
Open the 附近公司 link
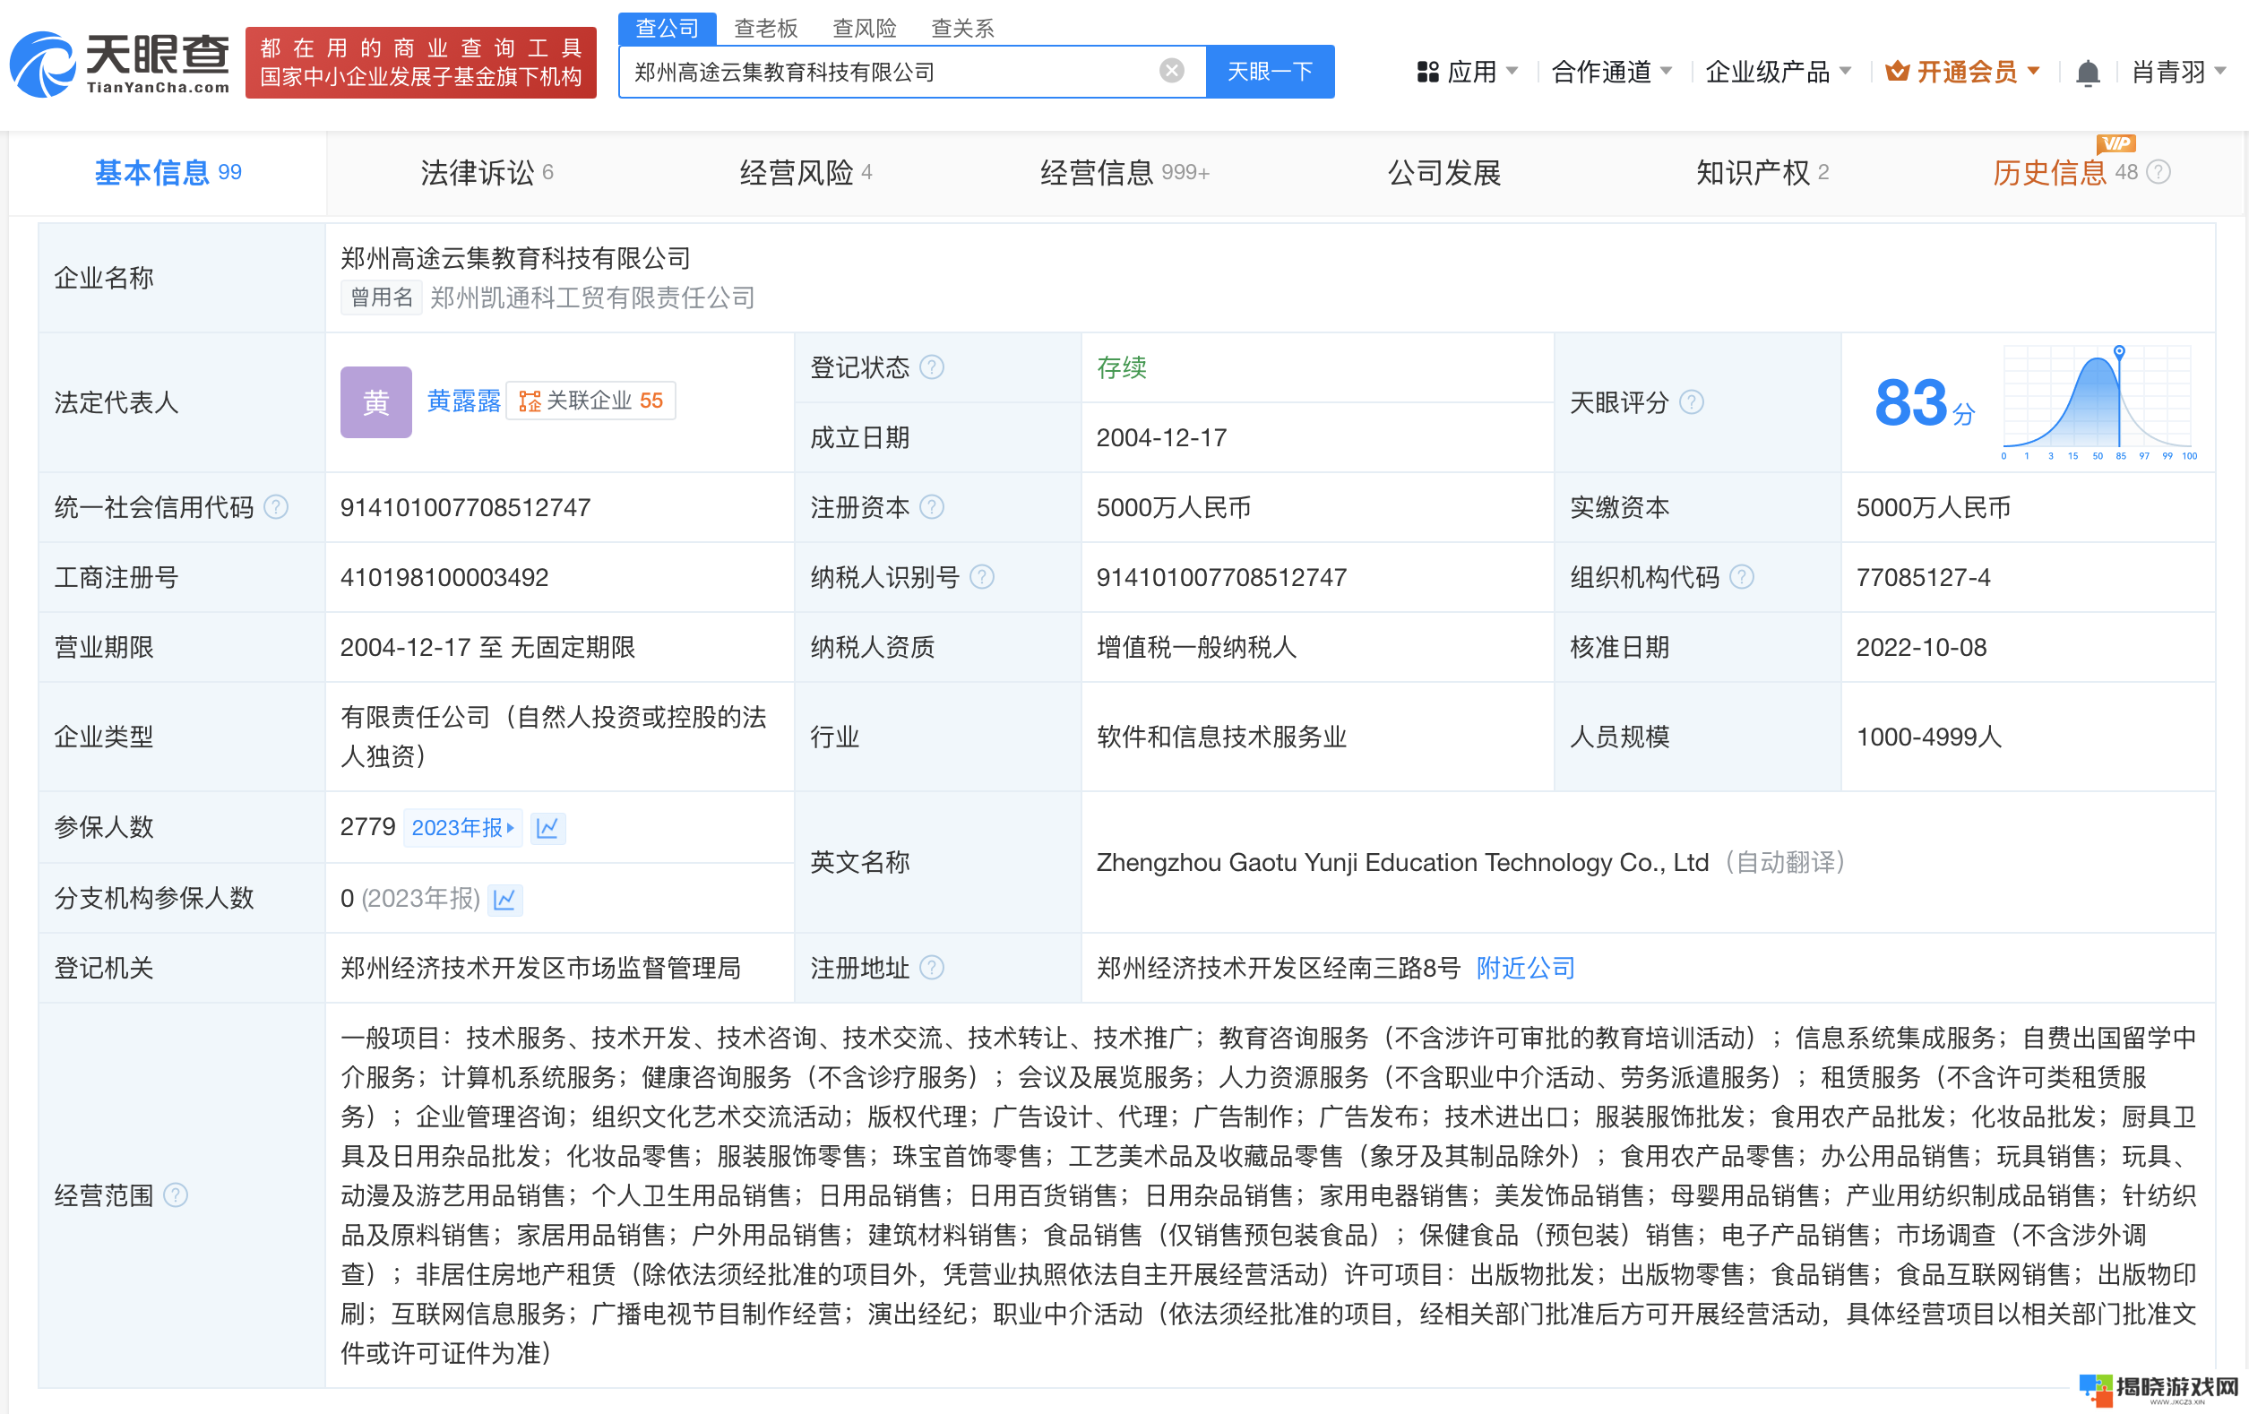coord(1526,968)
